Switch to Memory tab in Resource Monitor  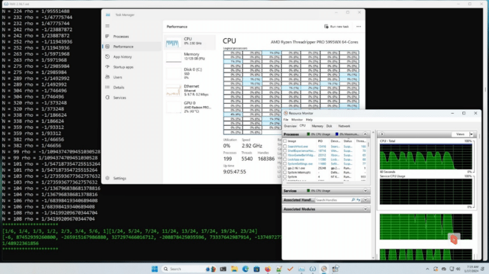pos(317,126)
